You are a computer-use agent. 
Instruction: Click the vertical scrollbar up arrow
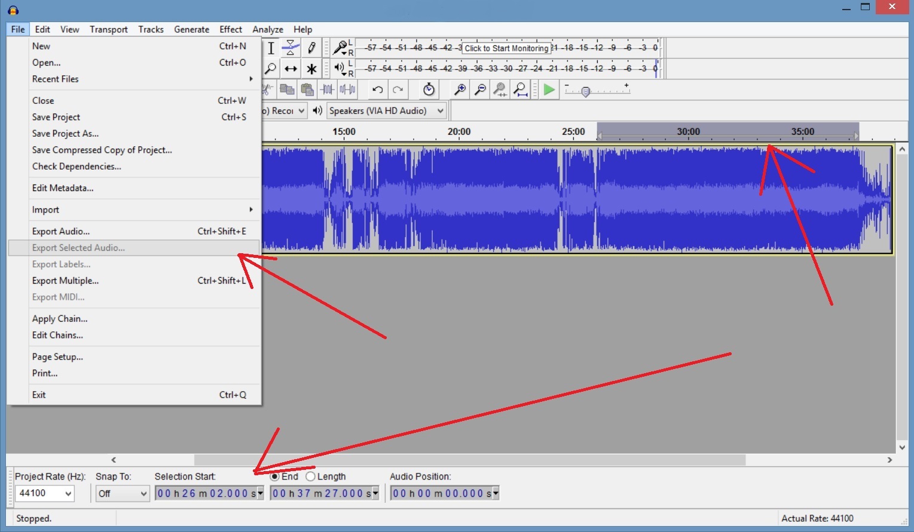click(902, 149)
